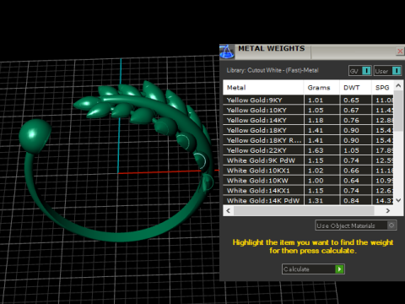Screen dimensions: 405x304
Task: Toggle the GV library switch
Action: point(359,71)
